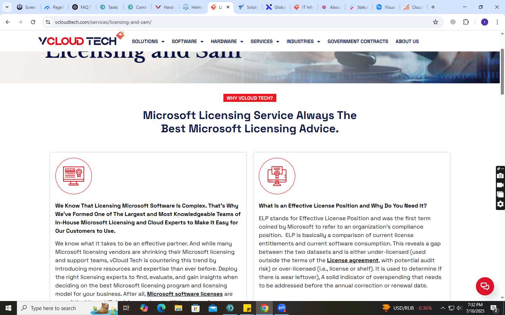The width and height of the screenshot is (505, 315).
Task: Switch to the PageSpeed tab
Action: (x=54, y=7)
